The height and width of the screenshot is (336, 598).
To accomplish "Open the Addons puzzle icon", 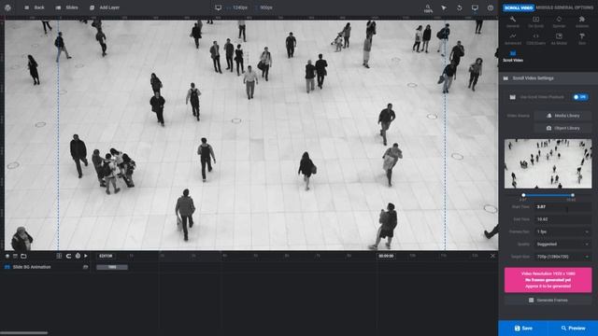I will (x=582, y=21).
